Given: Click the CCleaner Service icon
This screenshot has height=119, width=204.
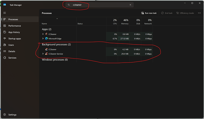Looking at the screenshot, I should (46, 54).
